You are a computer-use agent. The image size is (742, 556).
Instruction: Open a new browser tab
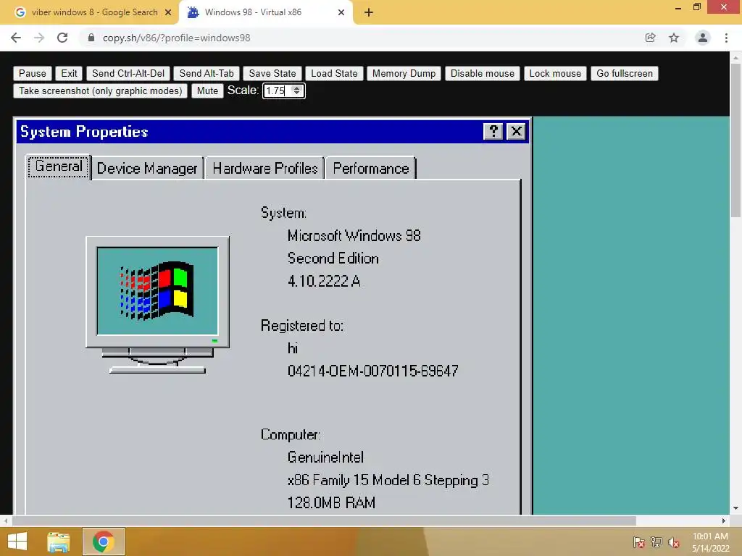(x=369, y=13)
